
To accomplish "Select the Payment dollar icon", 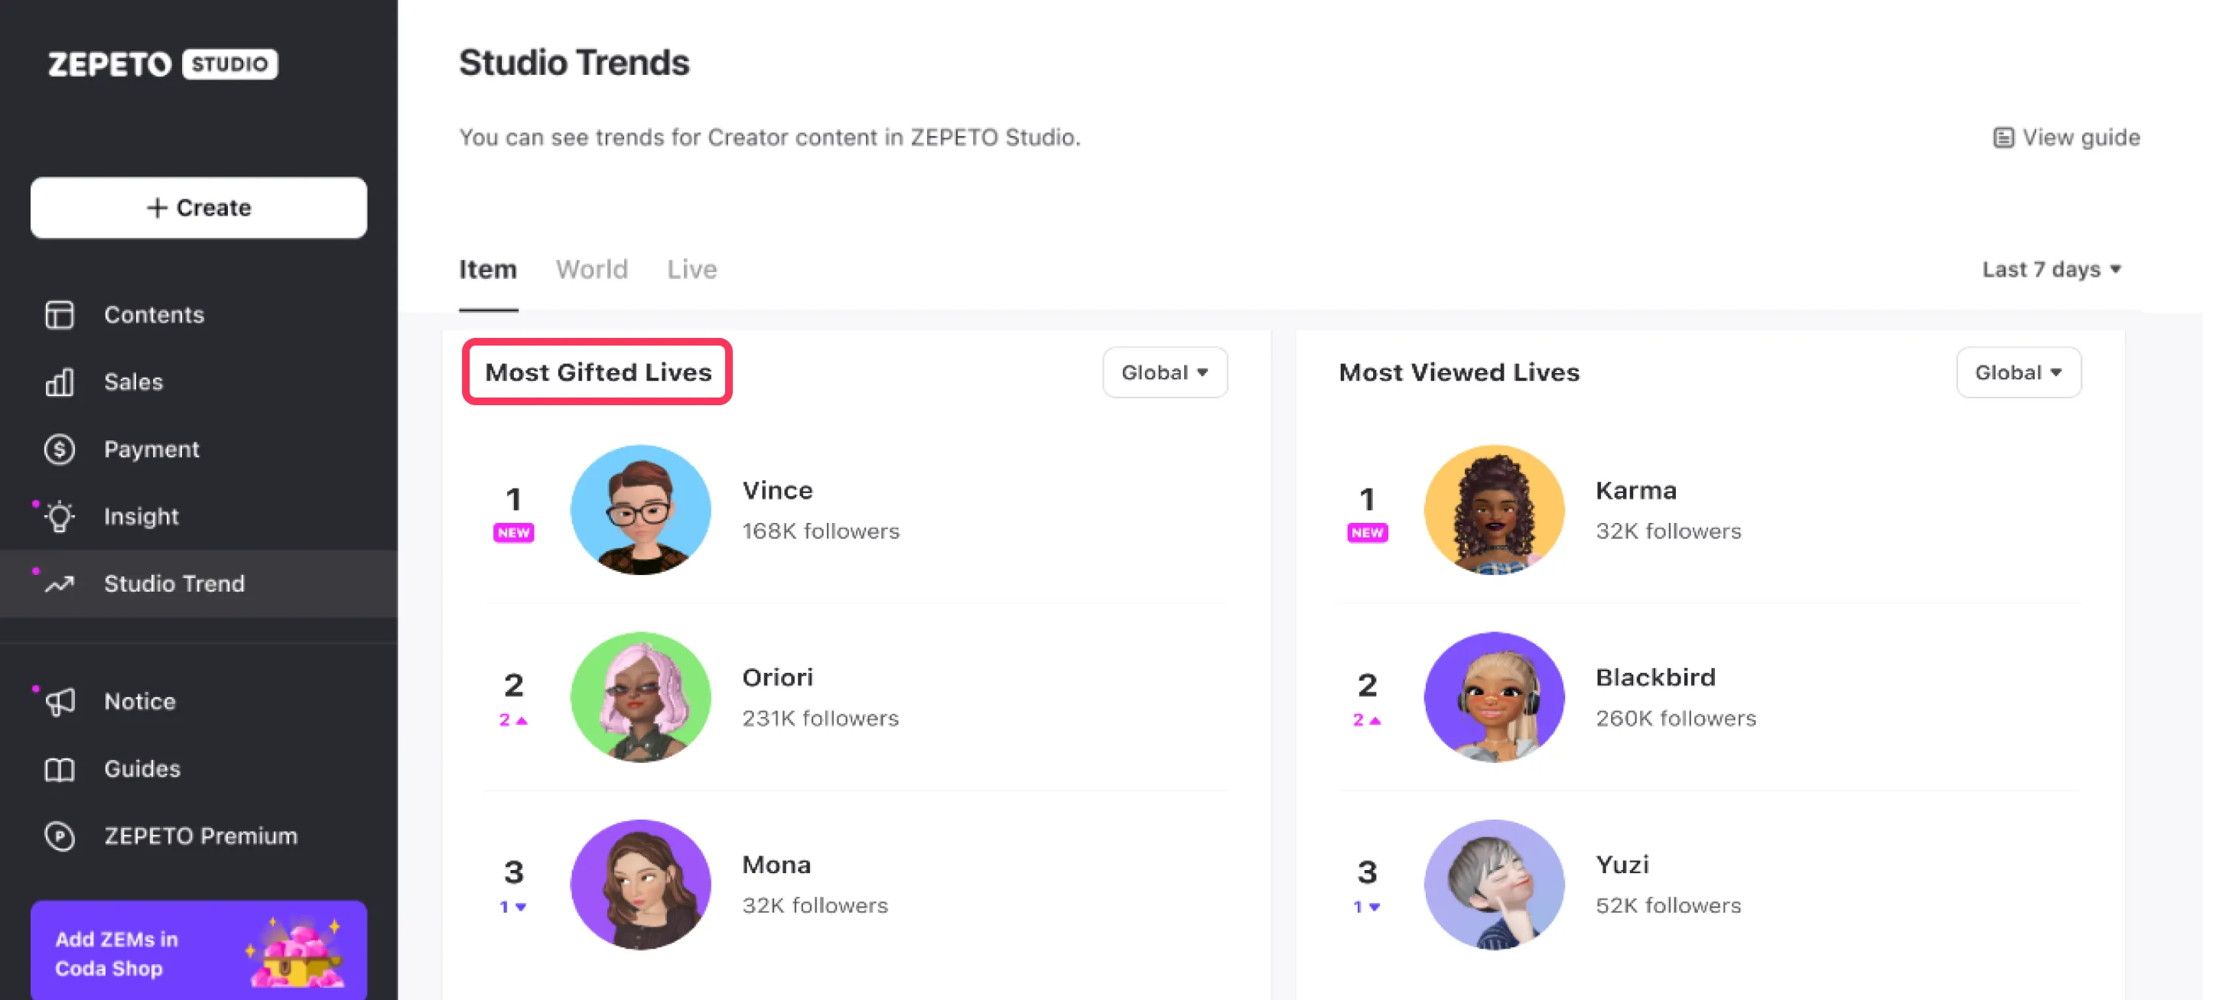I will (x=59, y=450).
